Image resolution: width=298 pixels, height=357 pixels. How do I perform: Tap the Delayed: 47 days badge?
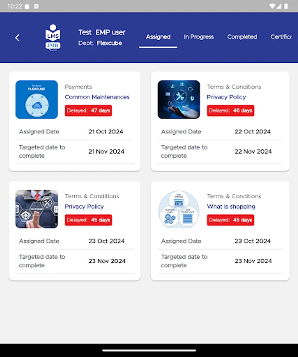click(88, 110)
